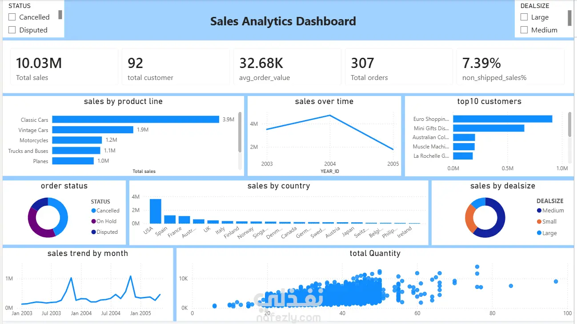
Task: Click the 'sales by dealsize' chart title
Action: tap(503, 186)
